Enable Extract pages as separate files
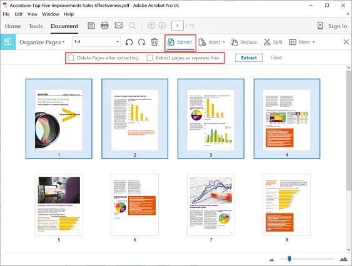This screenshot has height=266, width=352. pos(149,57)
